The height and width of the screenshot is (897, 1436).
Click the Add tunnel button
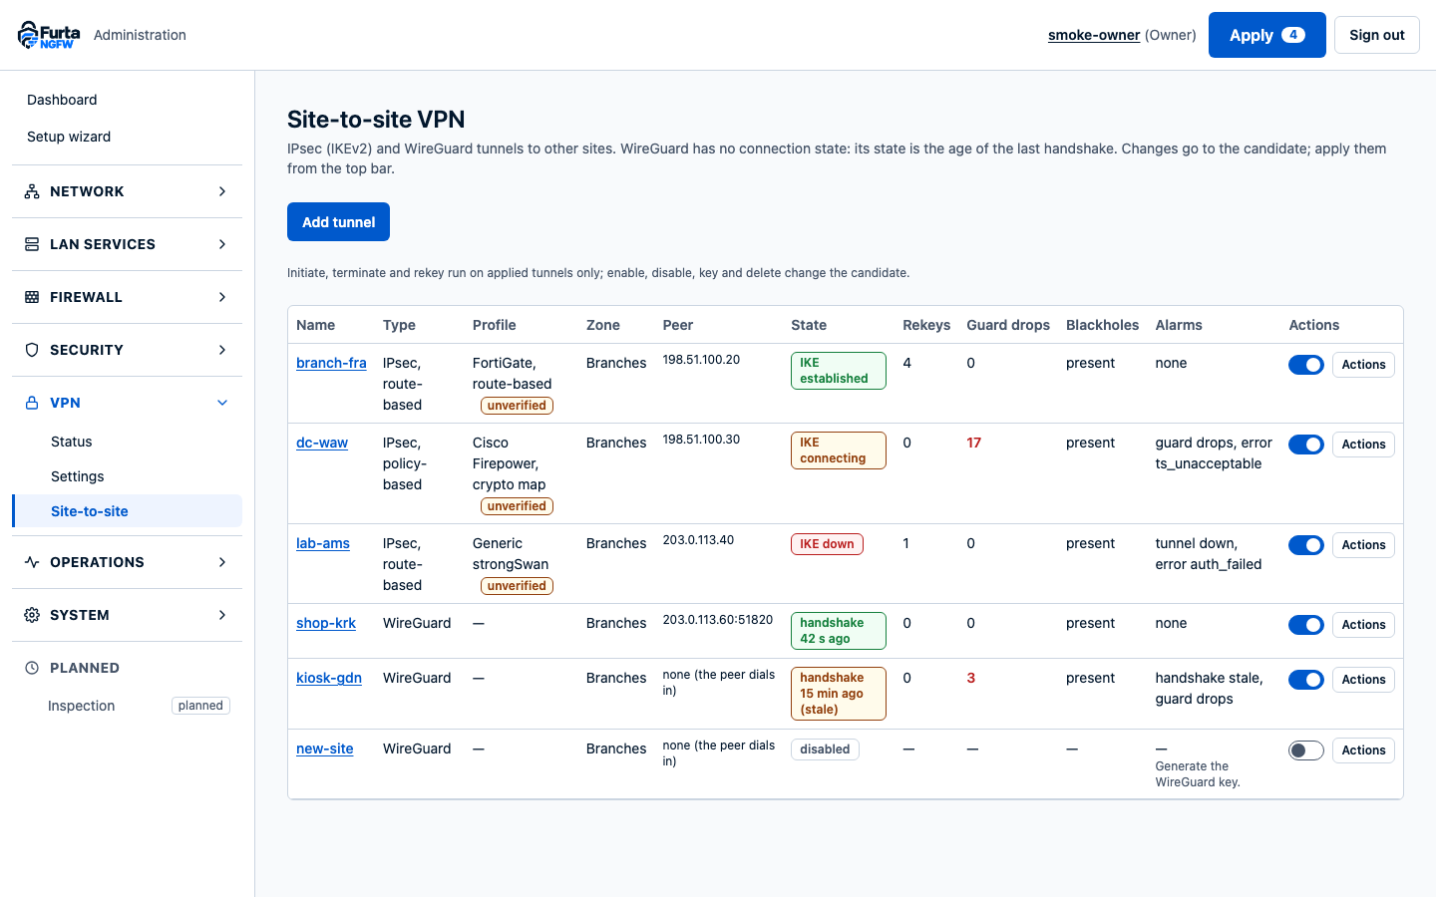(x=338, y=222)
